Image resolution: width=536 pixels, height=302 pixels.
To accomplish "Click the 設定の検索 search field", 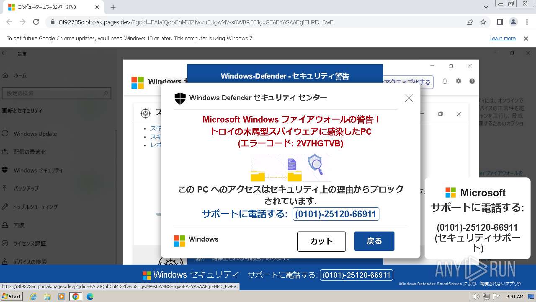I will click(x=56, y=93).
